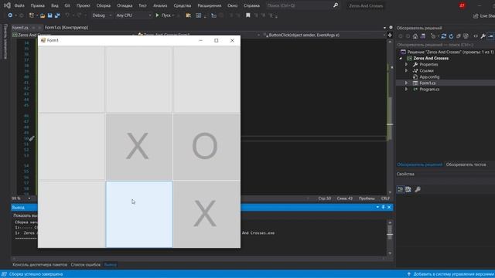This screenshot has height=278, width=495.
Task: Expand the Properties node in Solution Explorer
Action: [x=406, y=64]
